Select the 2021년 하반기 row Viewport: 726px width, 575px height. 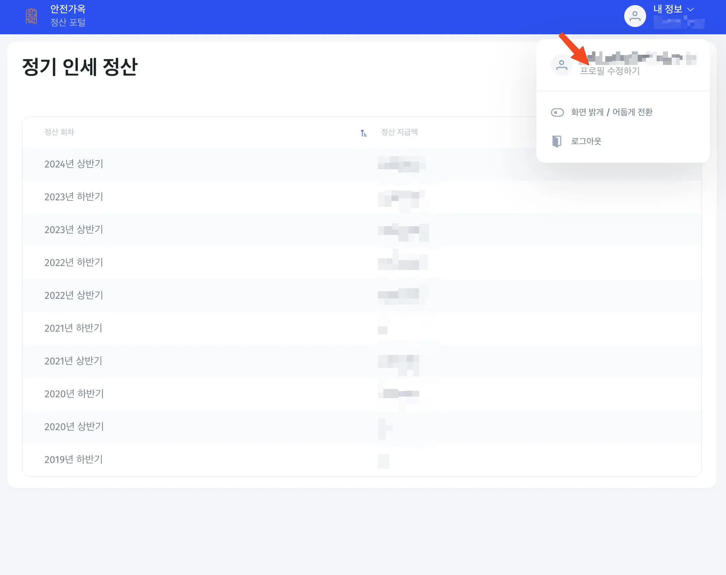(x=73, y=328)
